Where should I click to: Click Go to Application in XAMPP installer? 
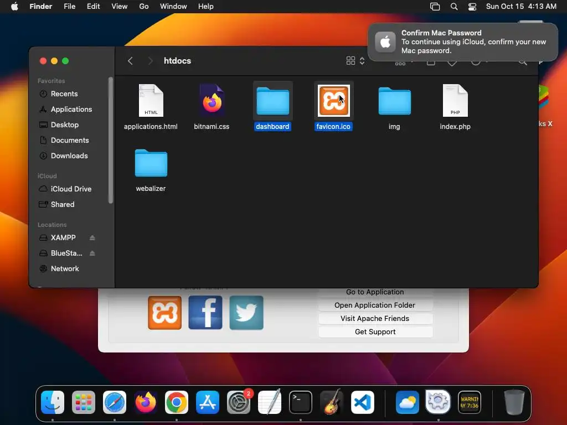pyautogui.click(x=375, y=292)
